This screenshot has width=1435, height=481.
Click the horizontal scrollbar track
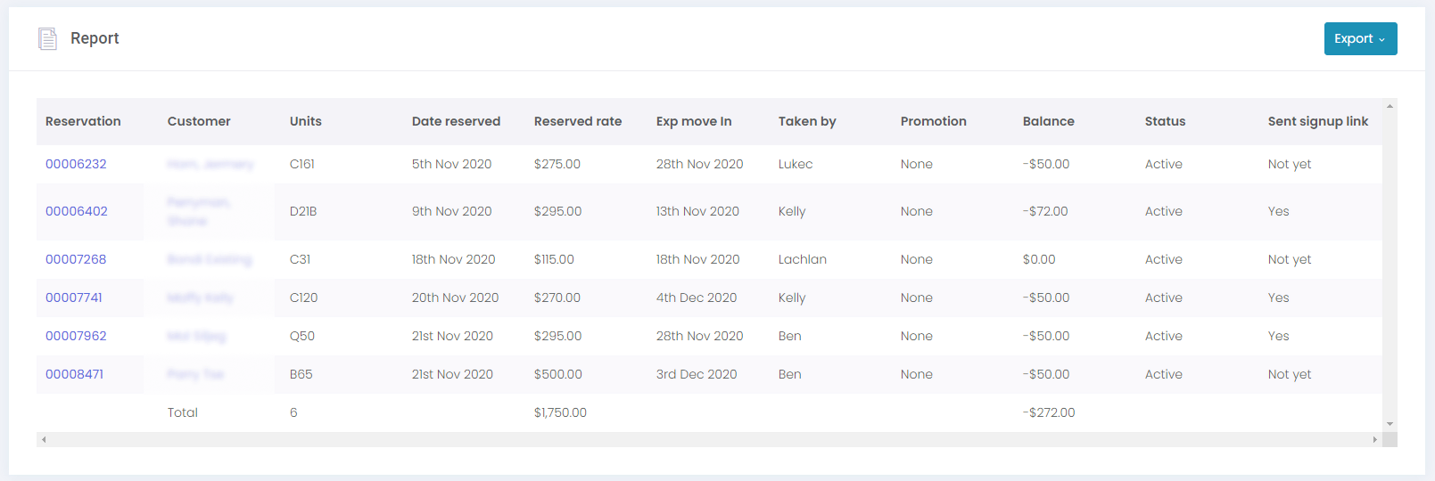pos(709,439)
